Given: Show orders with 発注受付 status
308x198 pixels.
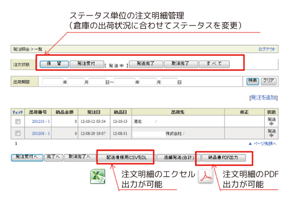Looking at the screenshot, I should tap(87, 64).
